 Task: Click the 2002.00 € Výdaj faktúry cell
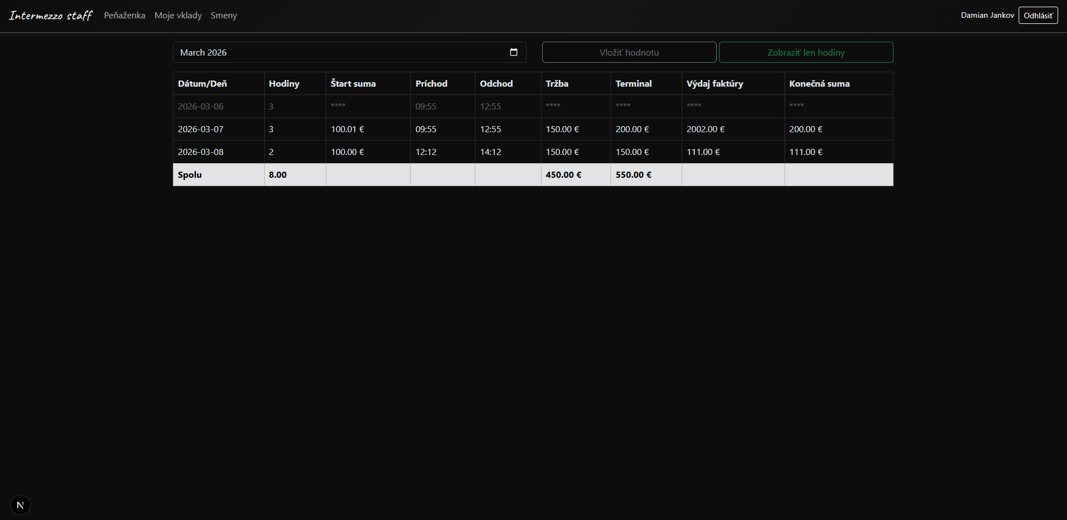(x=705, y=129)
